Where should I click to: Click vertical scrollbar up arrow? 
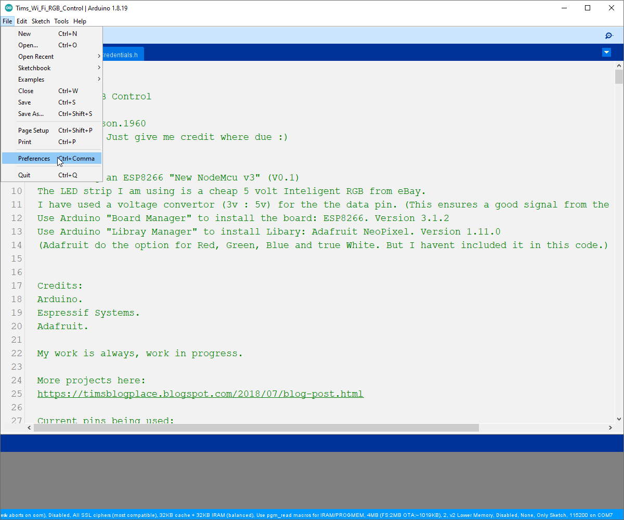click(619, 65)
